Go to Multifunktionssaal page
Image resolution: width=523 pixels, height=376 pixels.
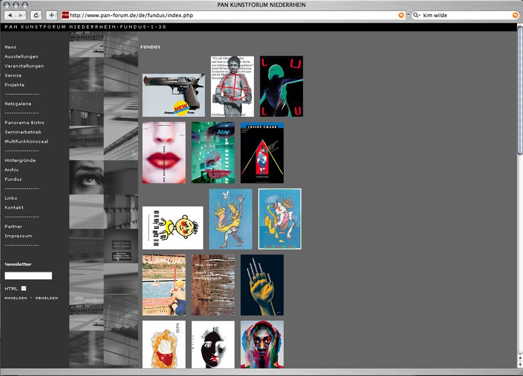26,141
